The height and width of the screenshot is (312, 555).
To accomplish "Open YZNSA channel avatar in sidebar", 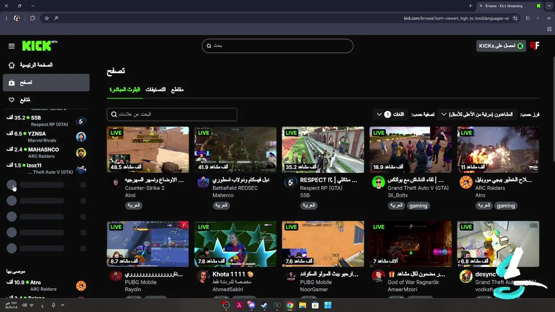I will pos(81,137).
